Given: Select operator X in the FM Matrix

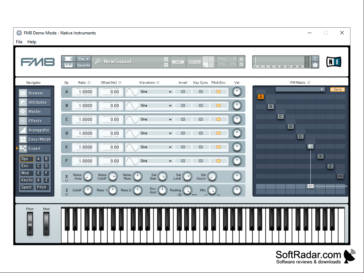Looking at the screenshot, I should pos(320,156).
